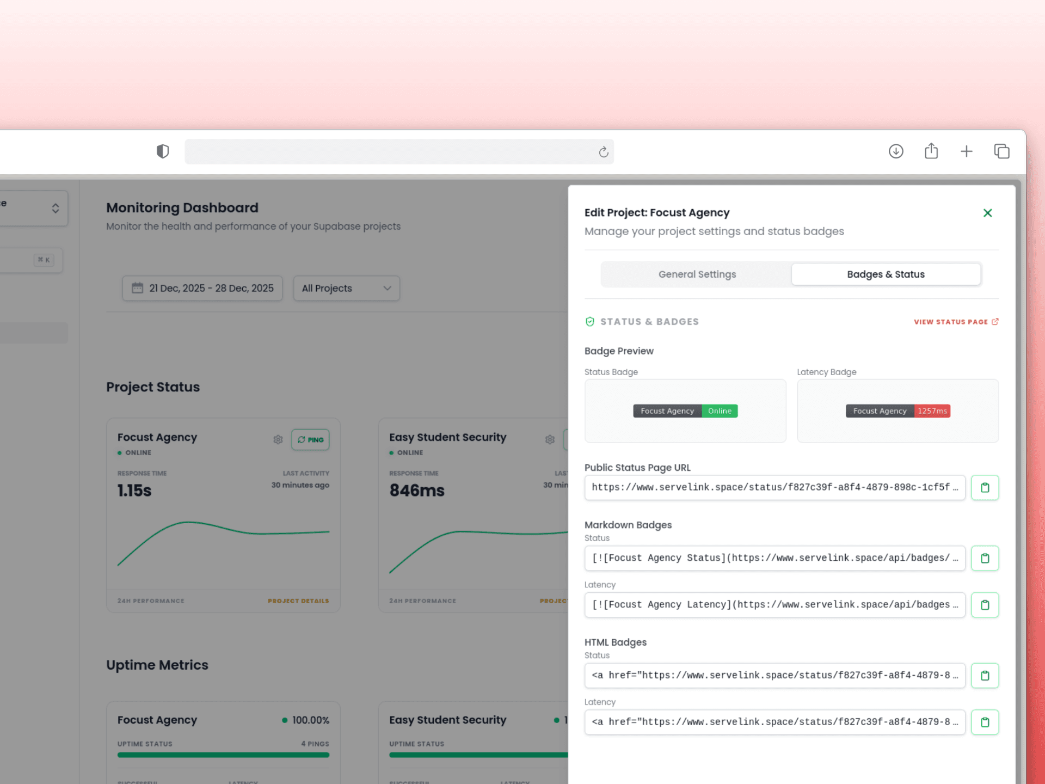Click the browser reload icon
The image size is (1045, 784).
coord(603,152)
